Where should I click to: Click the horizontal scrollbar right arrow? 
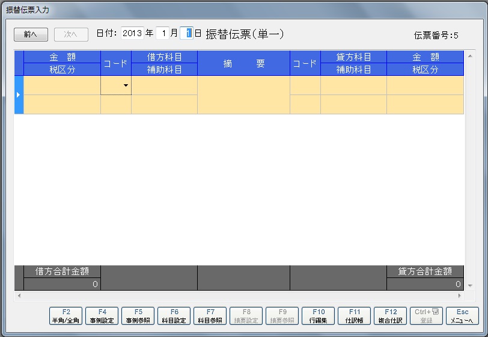coord(460,296)
